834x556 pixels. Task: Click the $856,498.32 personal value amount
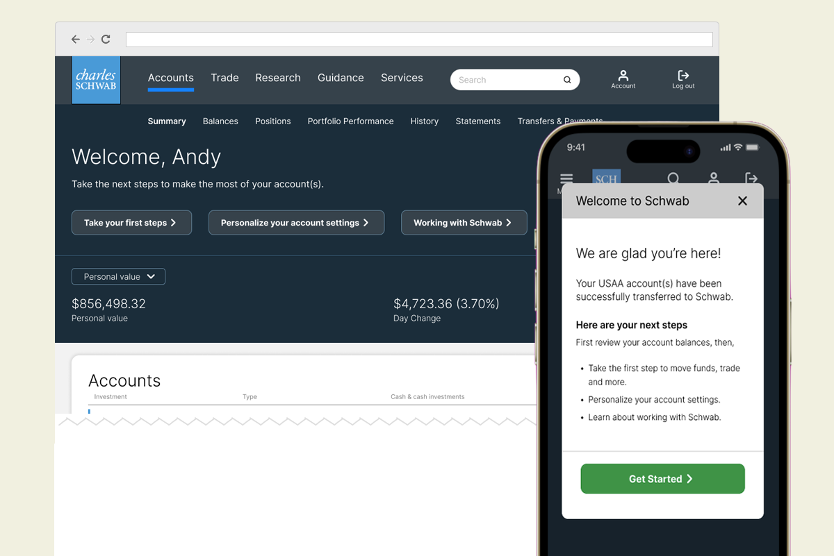click(108, 304)
